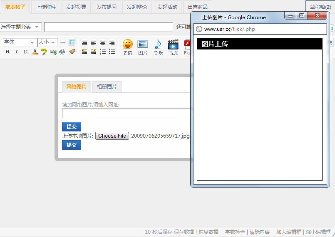The width and height of the screenshot is (335, 237).
Task: Expand the 选择主题分类 category dropdown
Action: pos(20,27)
